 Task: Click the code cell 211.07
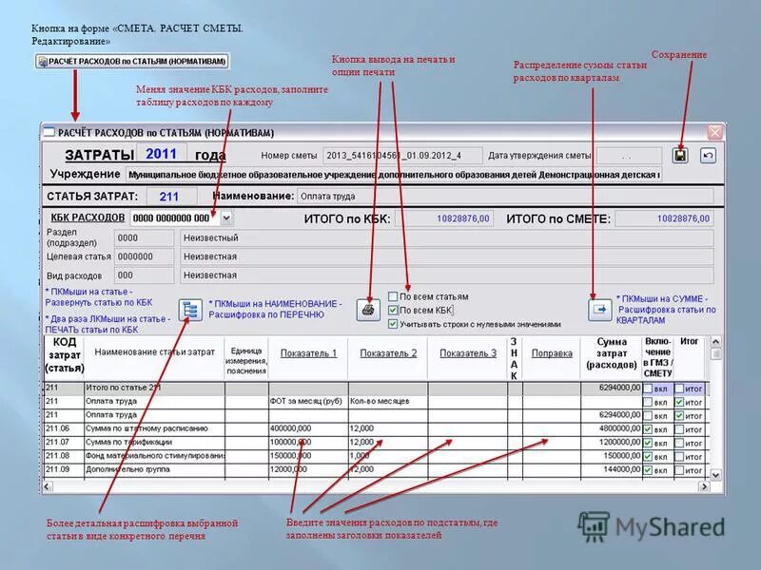pos(64,442)
